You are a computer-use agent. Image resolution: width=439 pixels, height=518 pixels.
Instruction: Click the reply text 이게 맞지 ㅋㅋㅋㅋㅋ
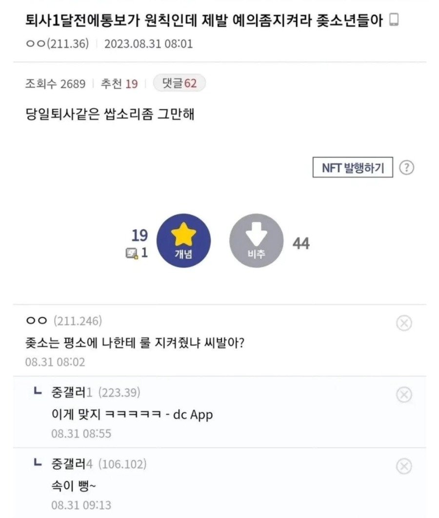point(132,415)
